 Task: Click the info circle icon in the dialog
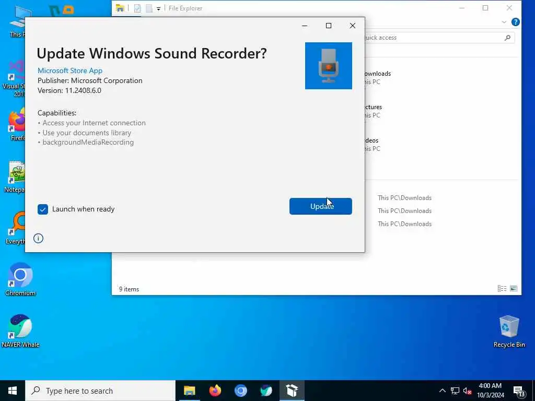(38, 238)
